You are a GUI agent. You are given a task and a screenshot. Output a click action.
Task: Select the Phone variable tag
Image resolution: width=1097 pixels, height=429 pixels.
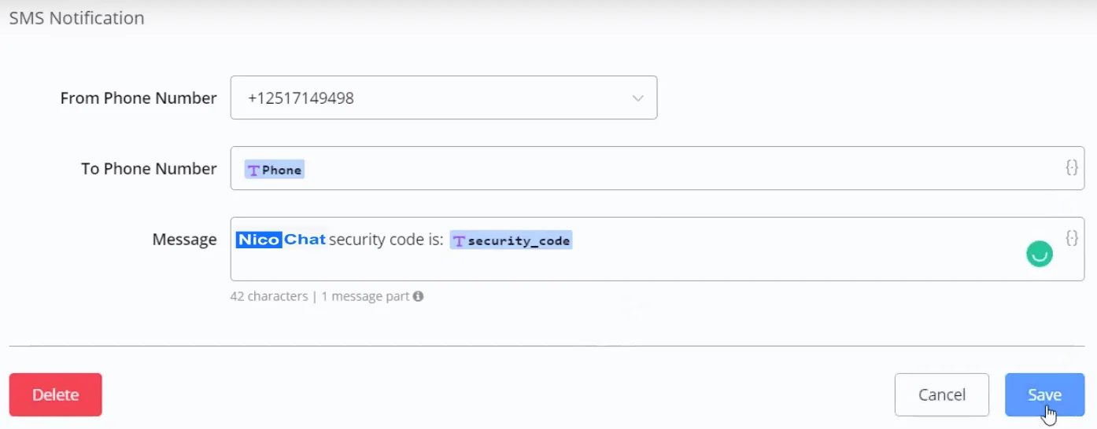(274, 170)
